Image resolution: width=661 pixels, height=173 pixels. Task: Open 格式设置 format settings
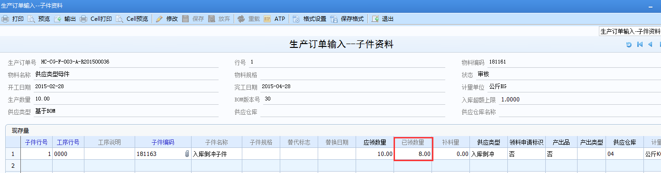click(x=310, y=19)
